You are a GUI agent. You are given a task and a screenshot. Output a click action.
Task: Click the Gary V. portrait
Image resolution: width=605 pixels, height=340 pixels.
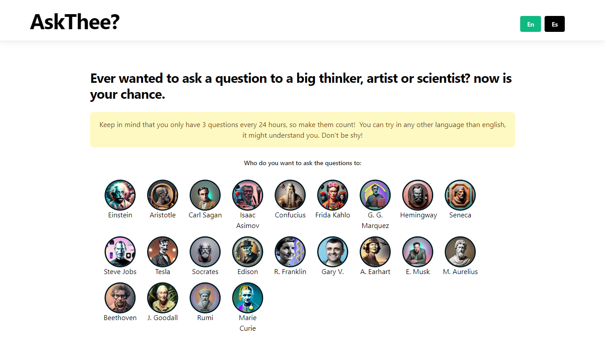point(333,252)
